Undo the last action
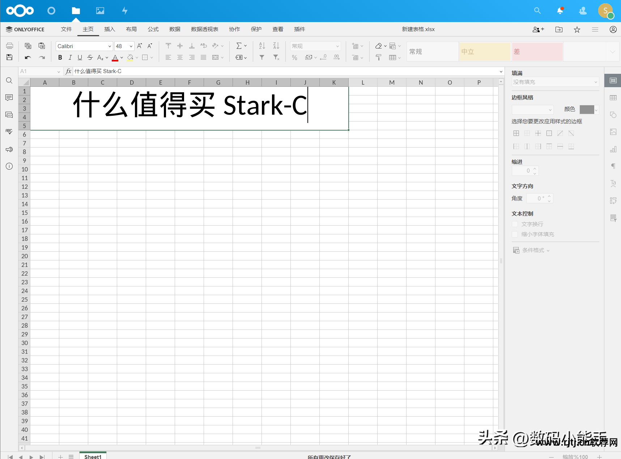Screen dimensions: 621x459 (28, 58)
